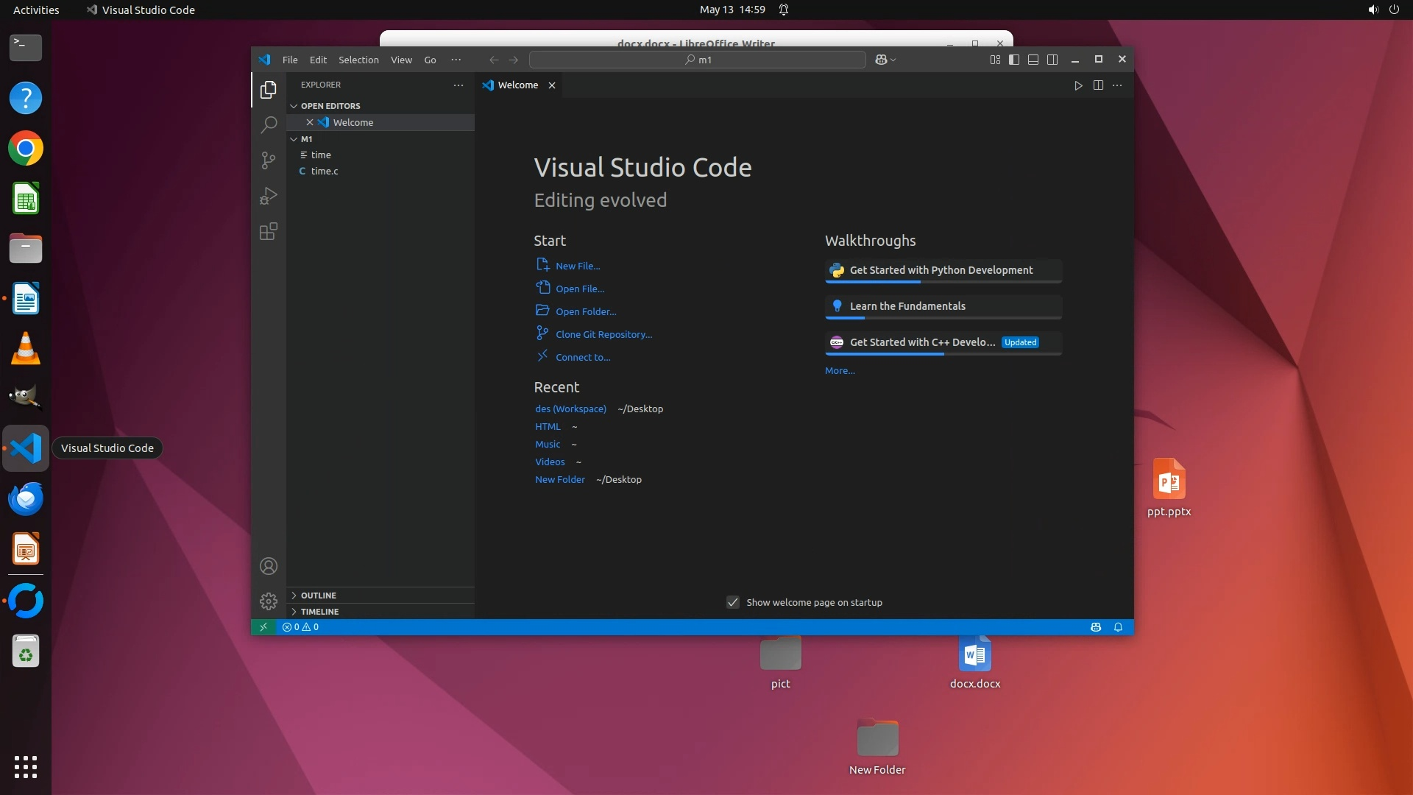Open the Accounts menu icon

(269, 566)
